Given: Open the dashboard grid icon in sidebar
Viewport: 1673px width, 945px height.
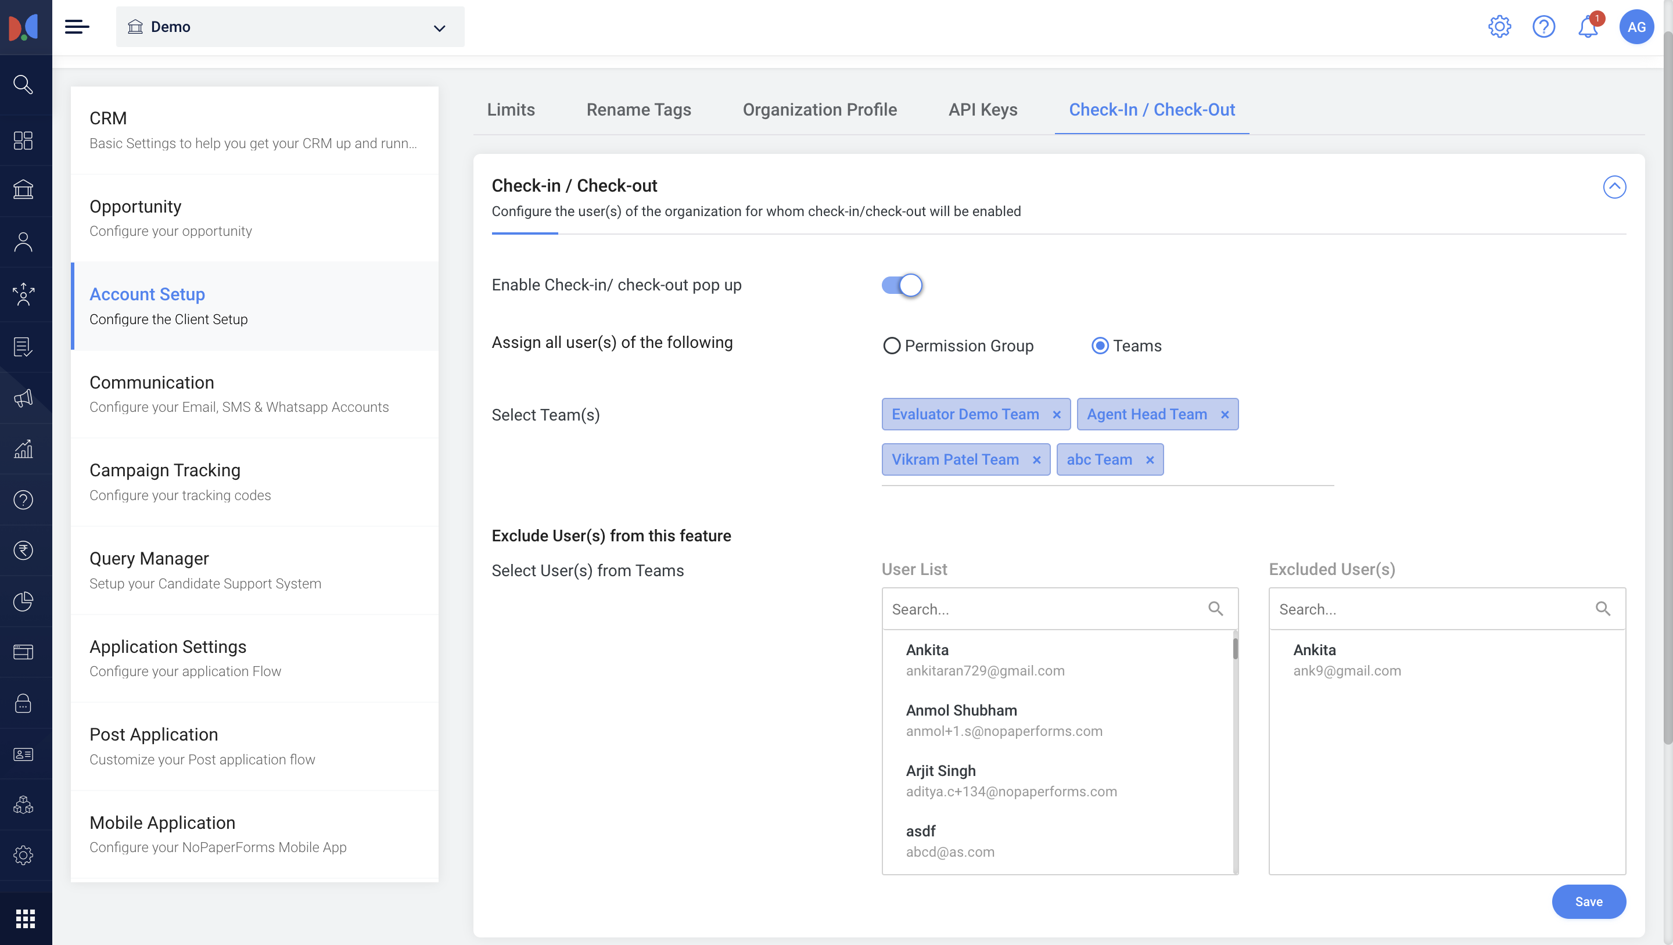Looking at the screenshot, I should point(23,139).
